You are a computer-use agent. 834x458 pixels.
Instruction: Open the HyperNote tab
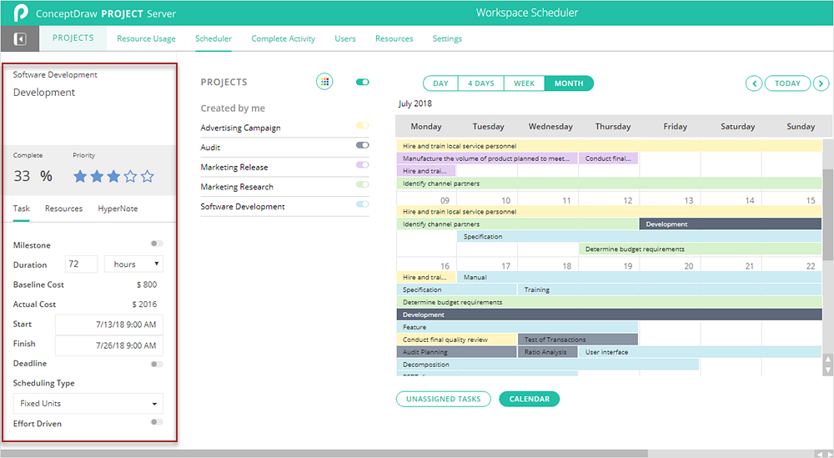click(118, 209)
